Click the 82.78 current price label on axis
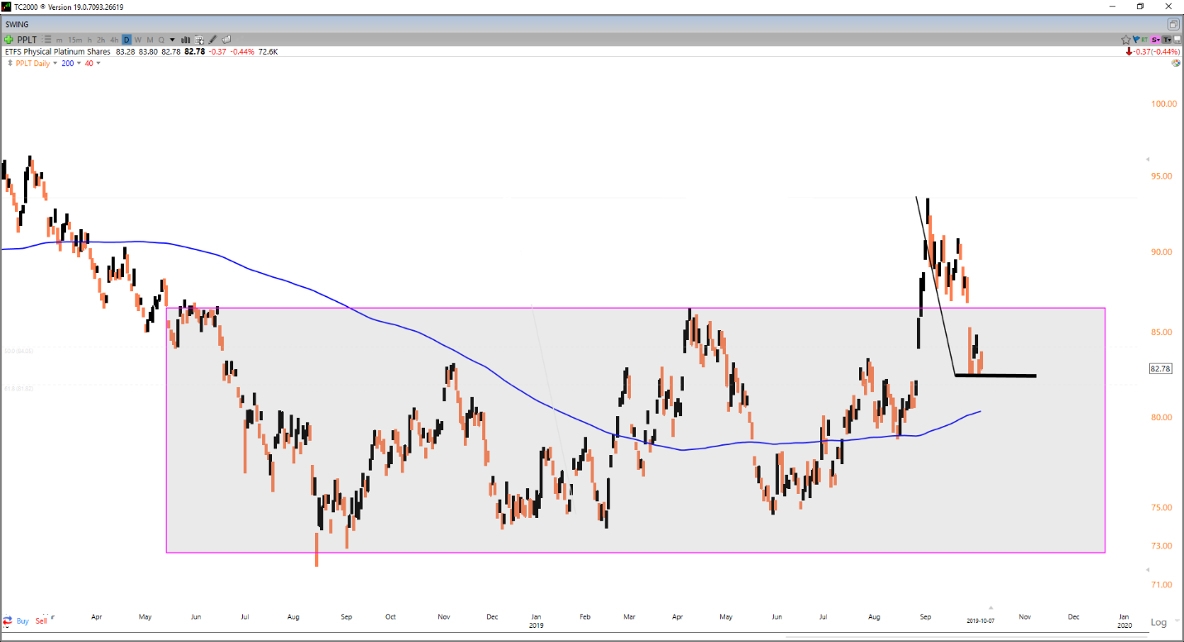This screenshot has height=642, width=1184. pyautogui.click(x=1161, y=368)
